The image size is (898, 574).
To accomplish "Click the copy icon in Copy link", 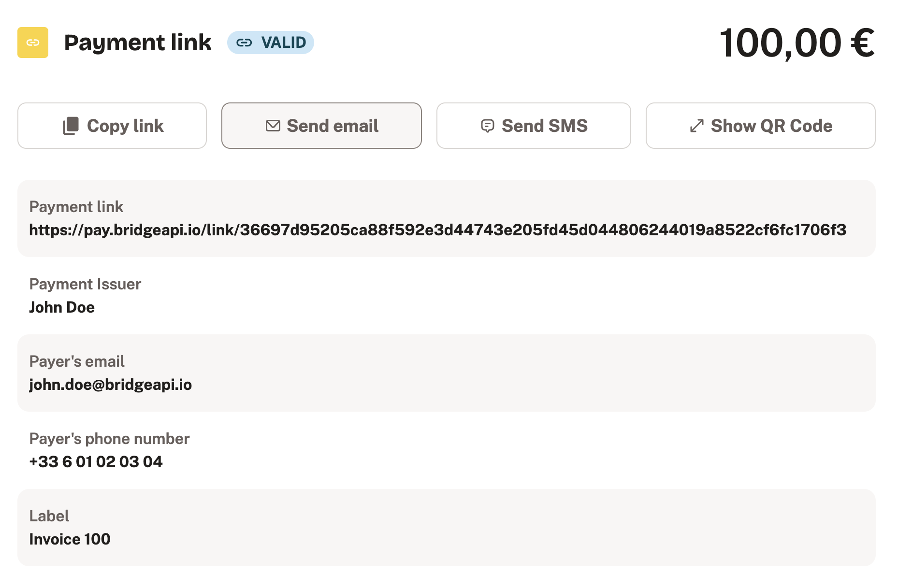I will click(71, 126).
